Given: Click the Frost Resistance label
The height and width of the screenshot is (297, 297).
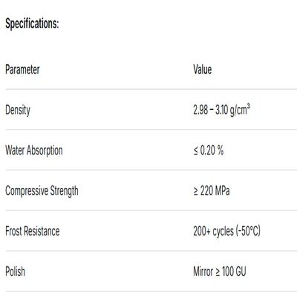Looking at the screenshot, I should click(x=33, y=231).
